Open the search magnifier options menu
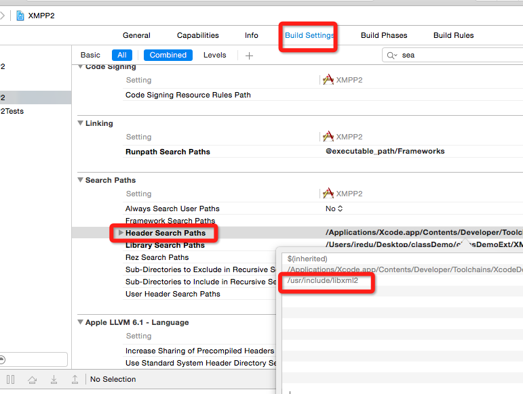This screenshot has height=394, width=523. pos(392,56)
